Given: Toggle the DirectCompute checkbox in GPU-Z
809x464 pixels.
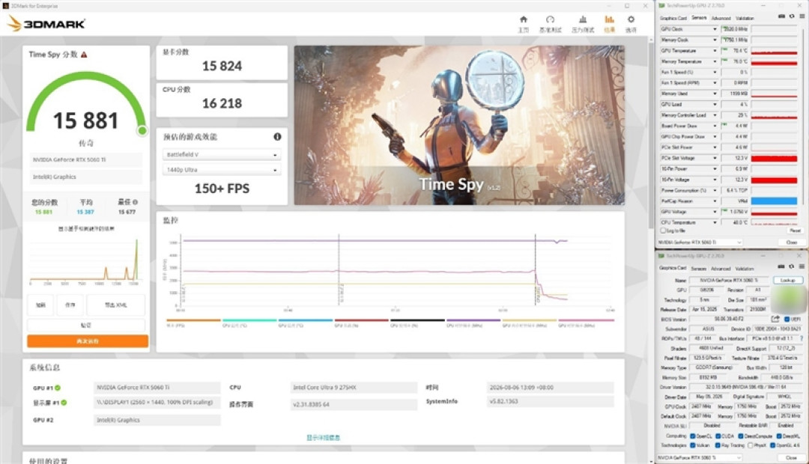Looking at the screenshot, I should click(740, 436).
